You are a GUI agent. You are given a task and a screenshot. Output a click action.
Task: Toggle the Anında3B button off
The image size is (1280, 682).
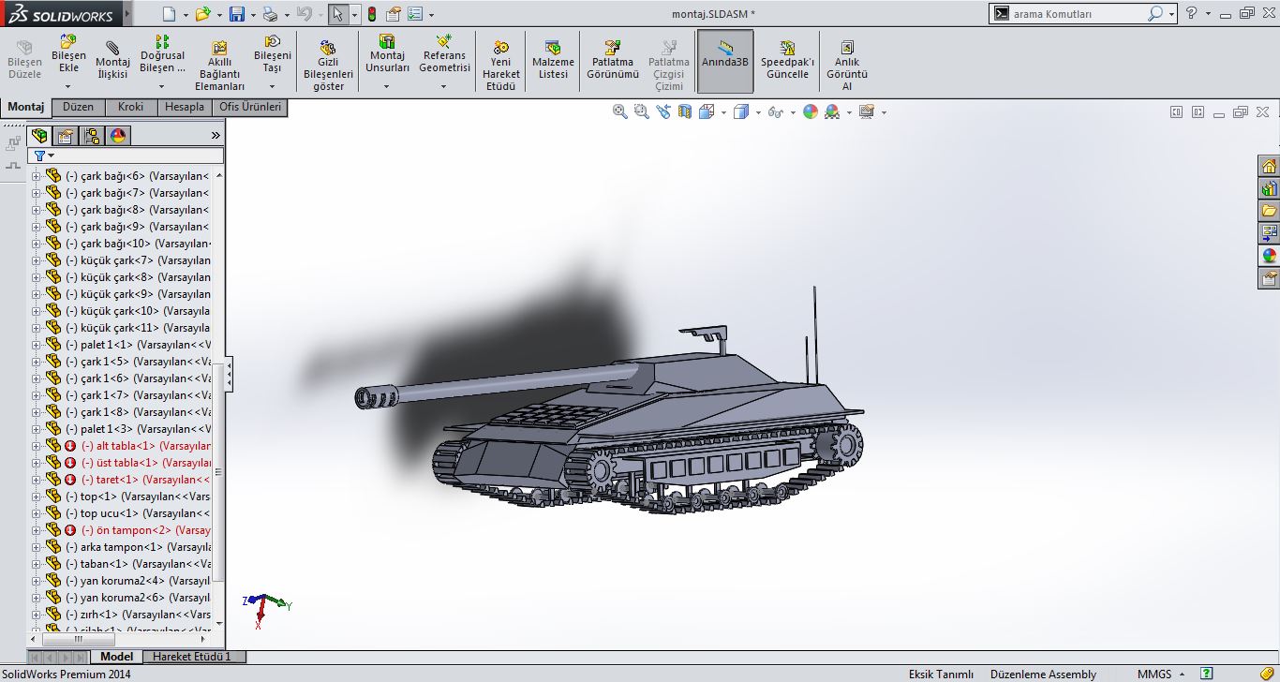pyautogui.click(x=725, y=61)
